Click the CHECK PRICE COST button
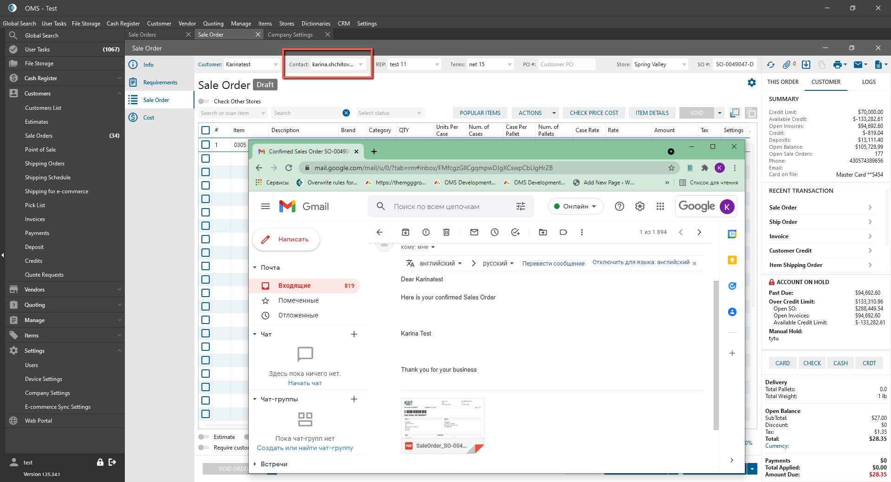The image size is (891, 482). click(594, 113)
